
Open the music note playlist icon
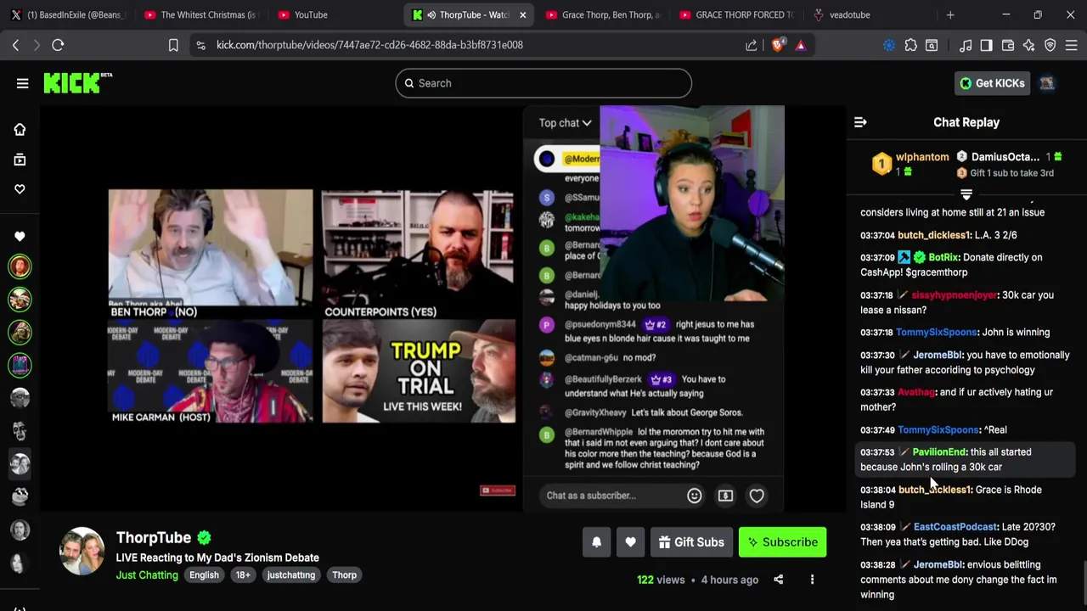coord(966,45)
